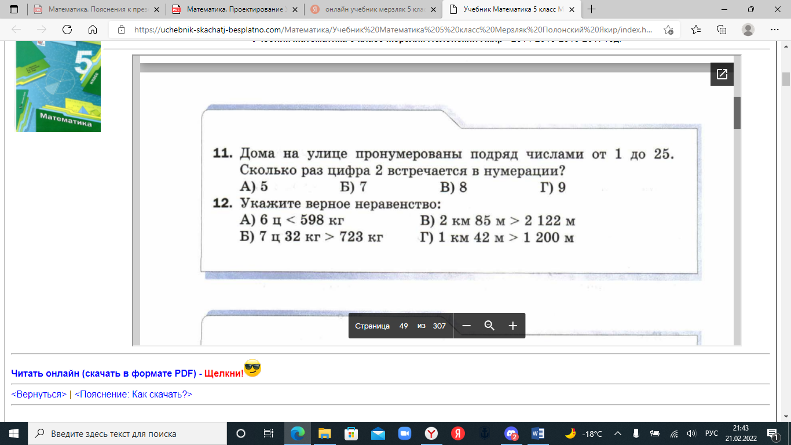Viewport: 791px width, 445px height.
Task: Open Yandex Browser (white Y icon) on taskbar
Action: coord(431,433)
